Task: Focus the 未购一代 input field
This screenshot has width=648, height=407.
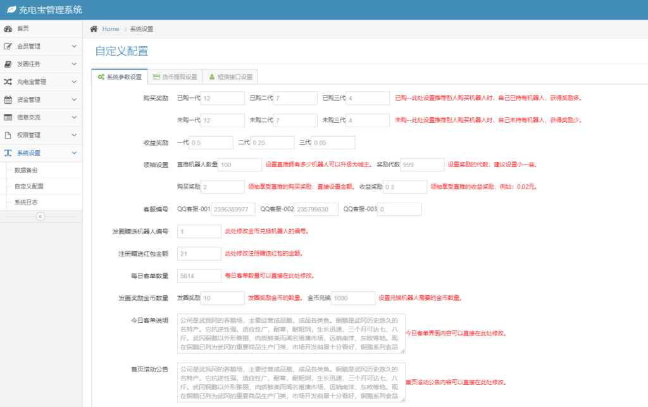Action: [x=222, y=120]
